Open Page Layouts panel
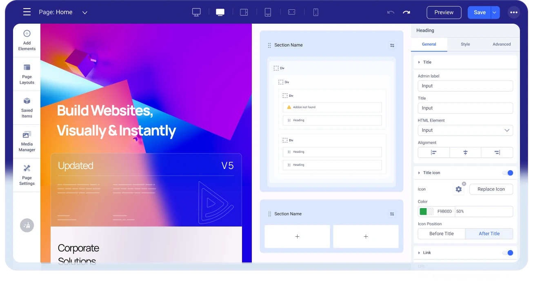Image resolution: width=533 pixels, height=282 pixels. [27, 74]
